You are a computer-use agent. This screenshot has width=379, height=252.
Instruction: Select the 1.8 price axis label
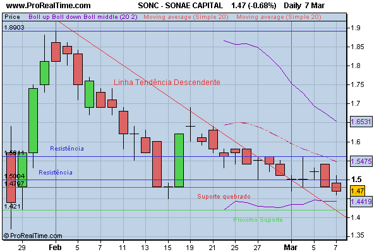tap(355, 66)
